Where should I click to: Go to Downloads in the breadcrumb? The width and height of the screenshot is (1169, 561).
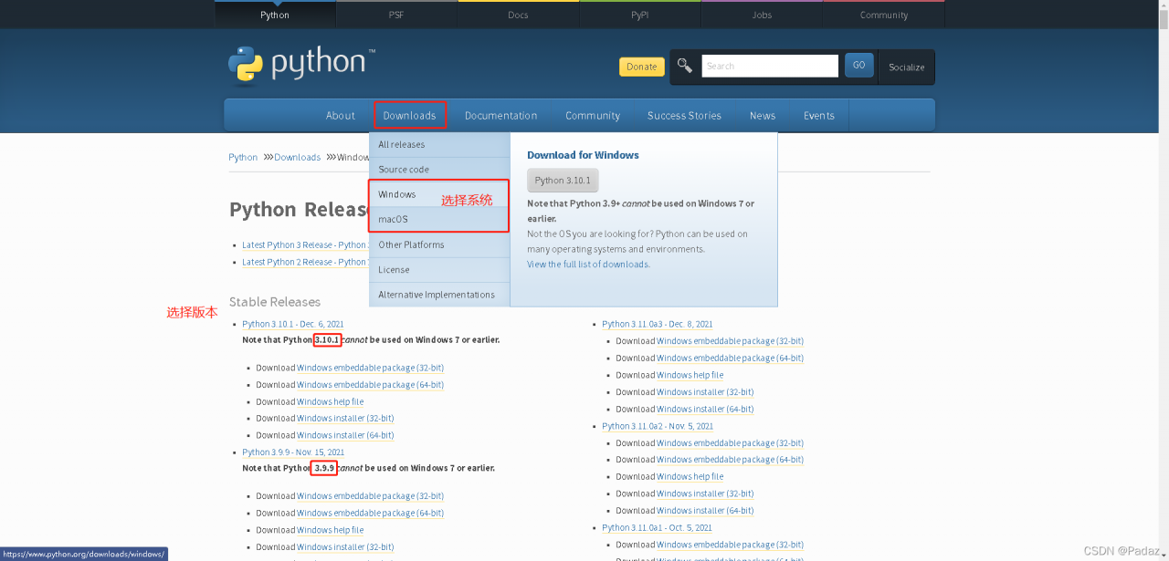pos(297,157)
